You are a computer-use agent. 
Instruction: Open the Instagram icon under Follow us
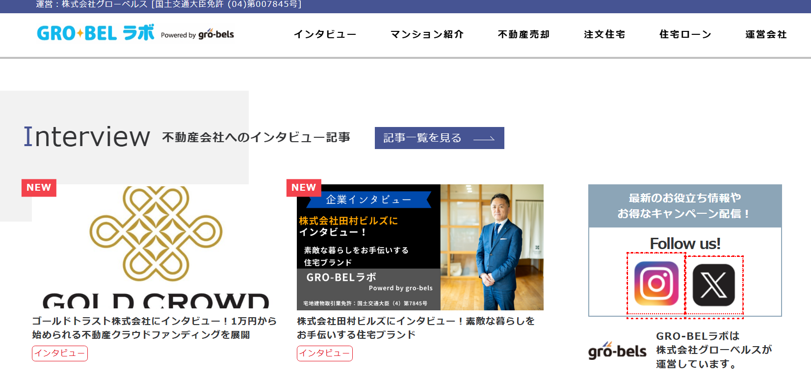[656, 283]
